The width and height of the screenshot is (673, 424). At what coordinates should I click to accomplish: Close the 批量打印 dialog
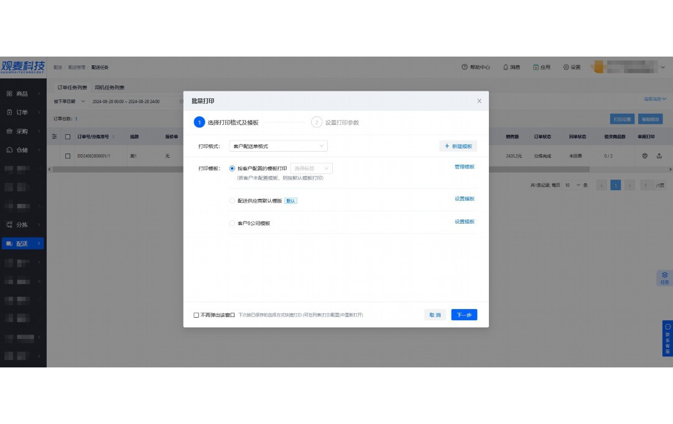(x=479, y=101)
